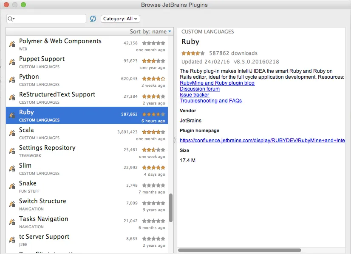Click the Scala row star rating
This screenshot has width=351, height=254.
153,132
